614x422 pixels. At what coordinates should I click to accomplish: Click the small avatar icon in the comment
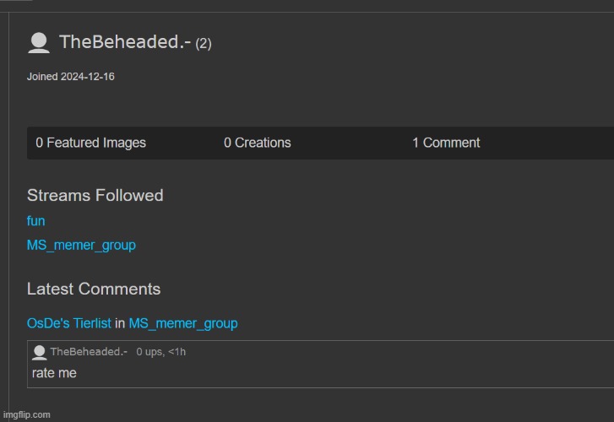[39, 351]
